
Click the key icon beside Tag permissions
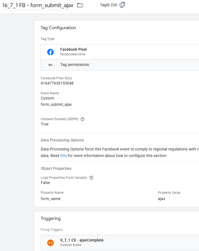pos(50,65)
